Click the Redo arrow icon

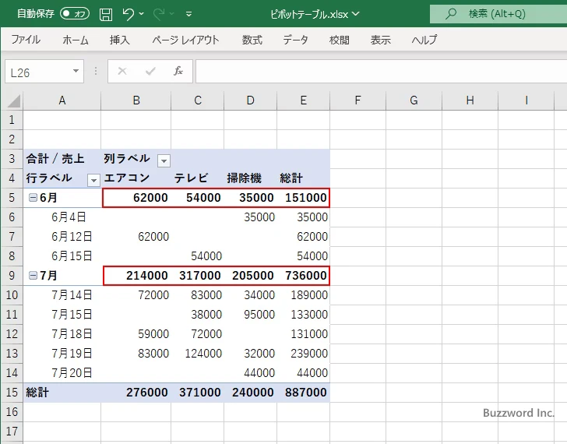click(x=159, y=14)
